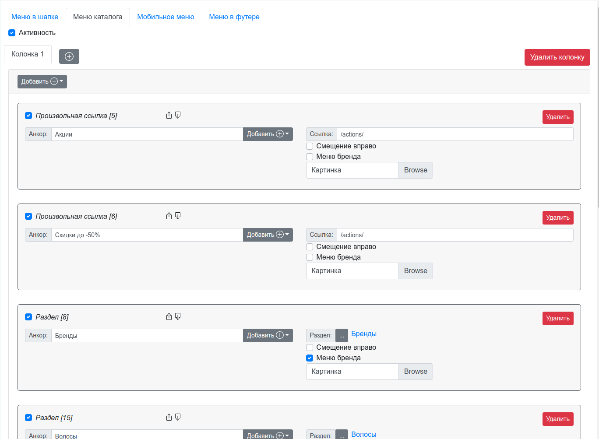Switch to Мобильное меню tab

(x=166, y=17)
